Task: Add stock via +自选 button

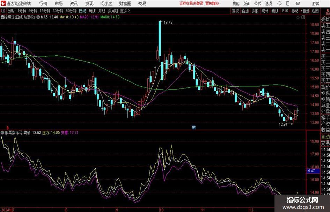Action: [305, 11]
